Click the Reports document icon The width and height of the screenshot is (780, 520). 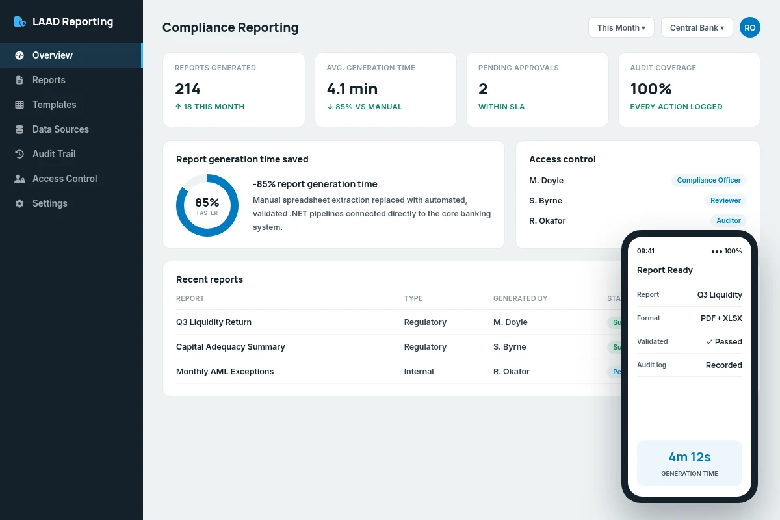coord(19,80)
